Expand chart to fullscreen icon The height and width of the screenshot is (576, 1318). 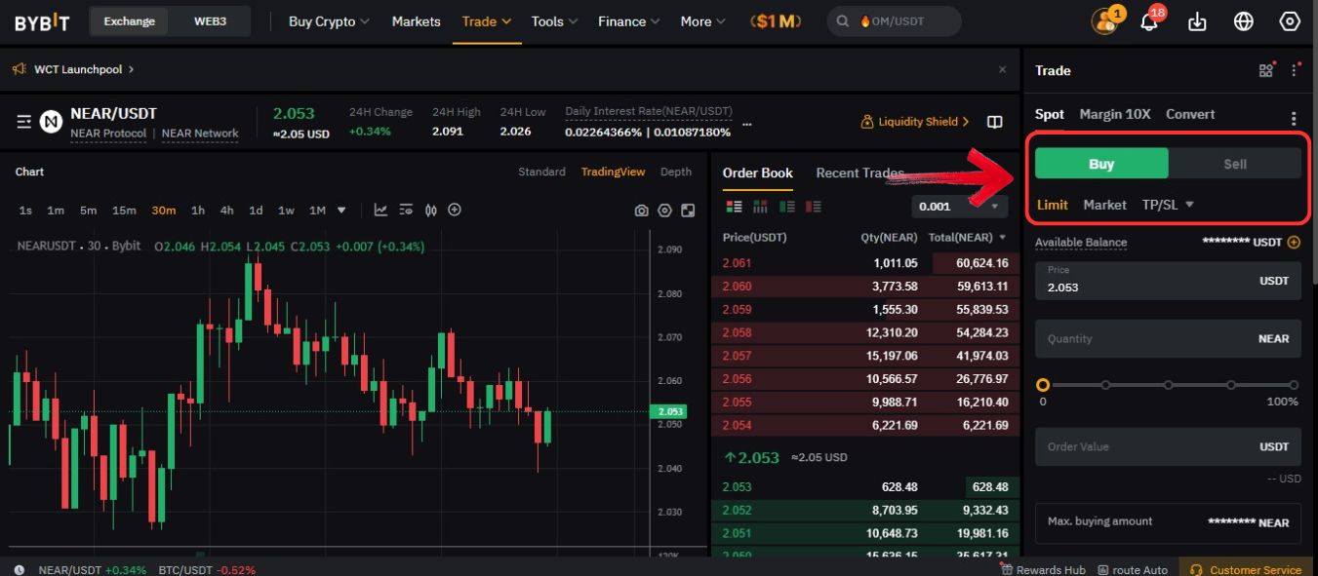pyautogui.click(x=688, y=211)
